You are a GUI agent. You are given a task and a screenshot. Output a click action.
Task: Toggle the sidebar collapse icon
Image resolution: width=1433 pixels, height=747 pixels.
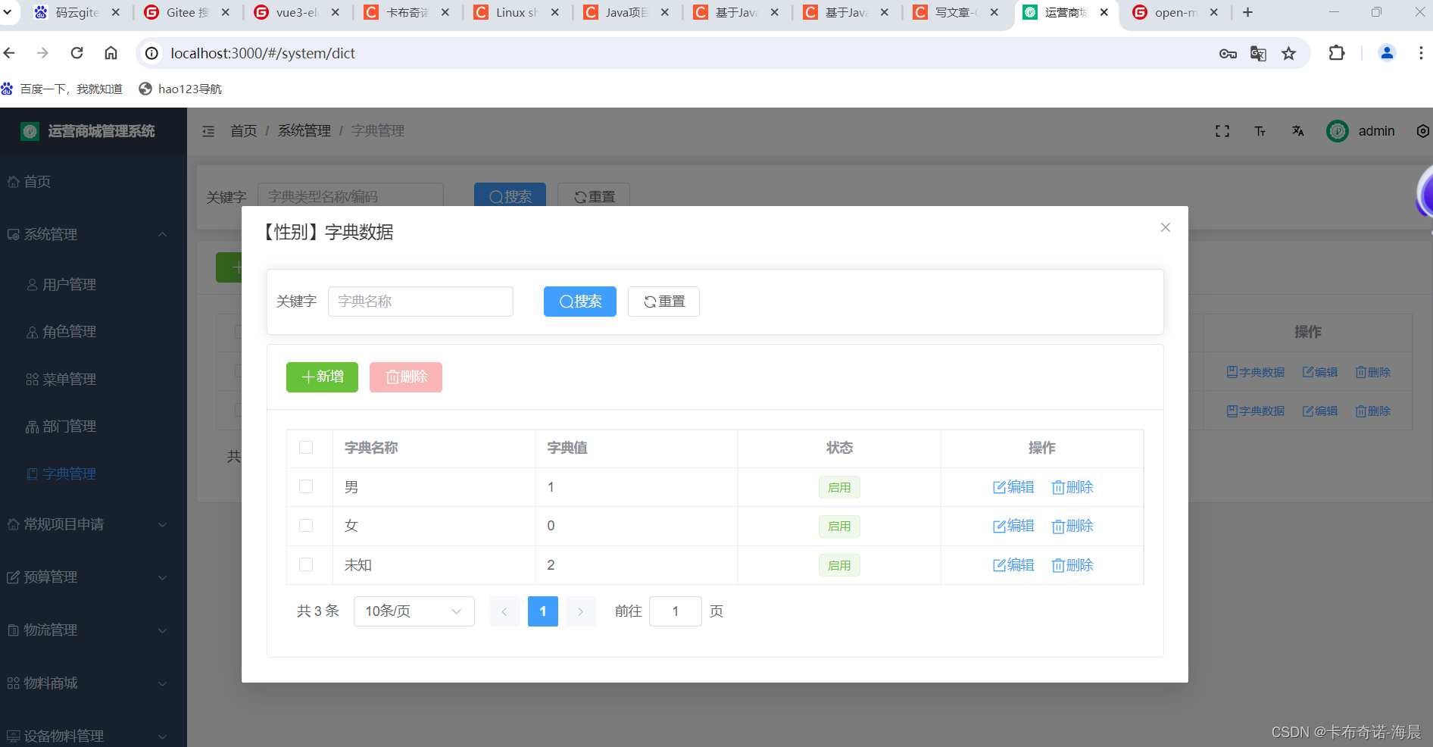click(x=208, y=130)
